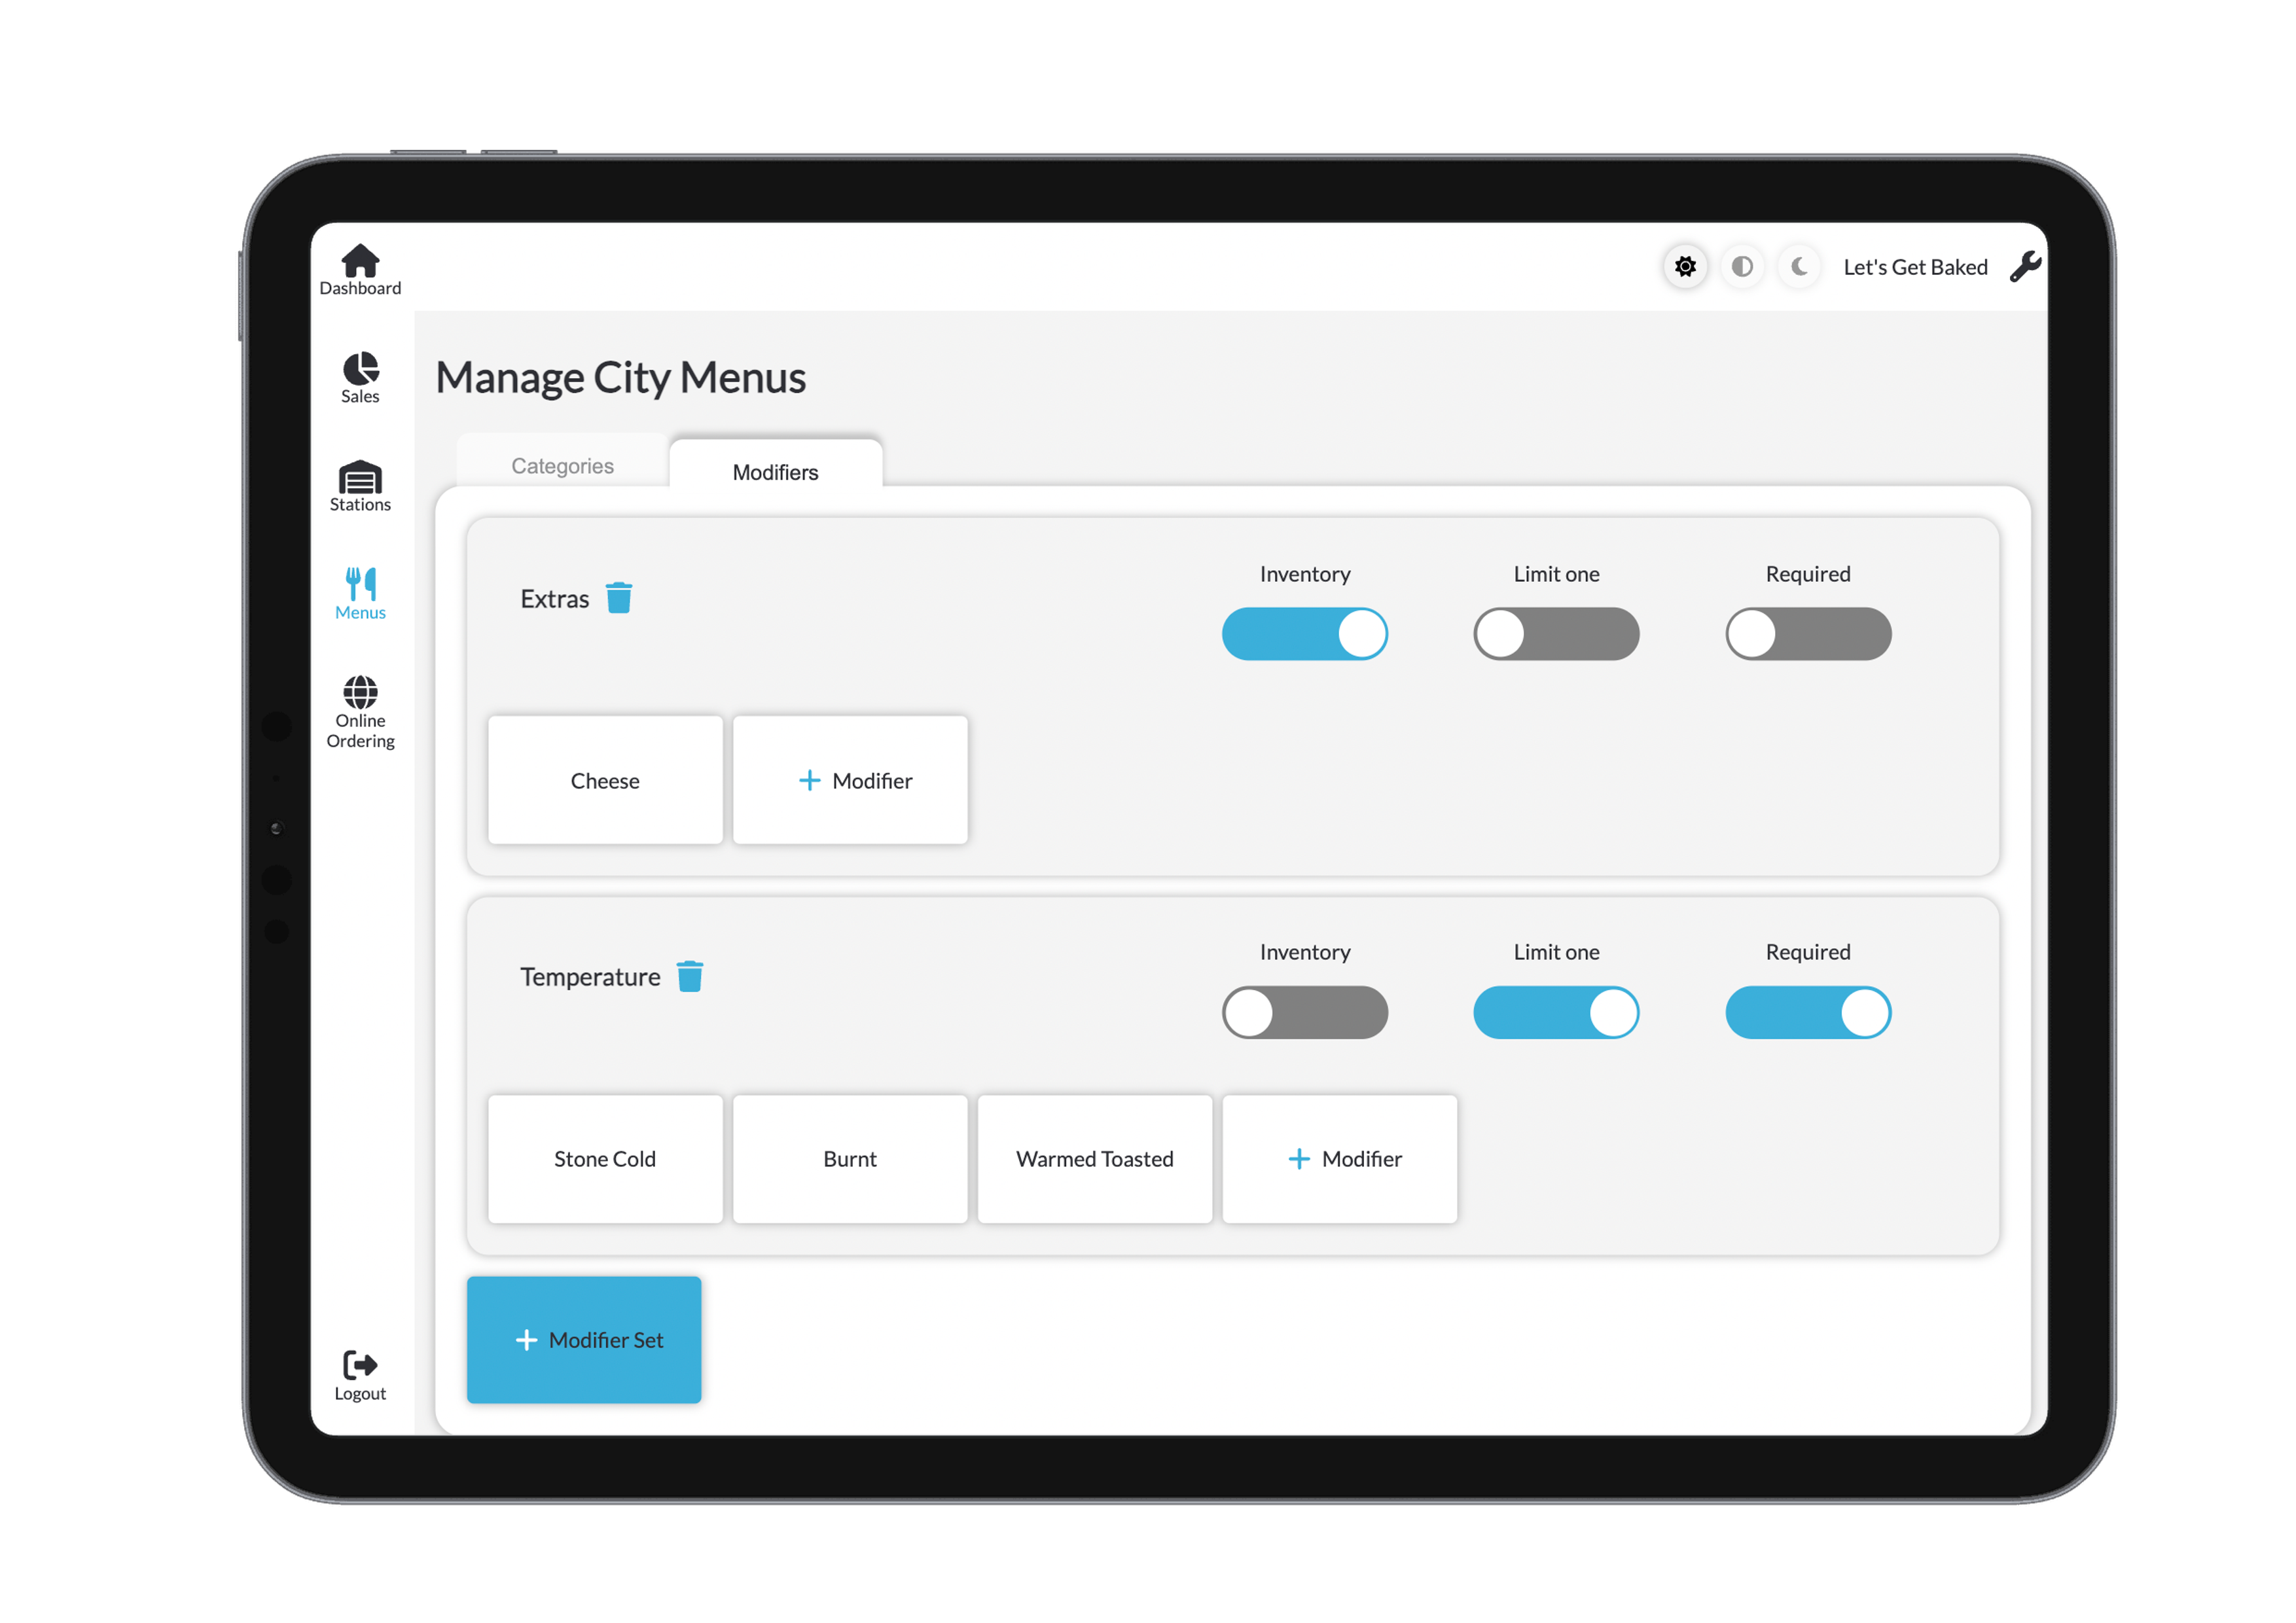Toggle dark mode with the moon icon
This screenshot has width=2296, height=1623.
pos(1799,266)
